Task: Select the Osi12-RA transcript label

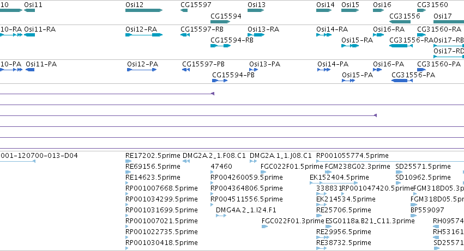Action: click(x=141, y=29)
